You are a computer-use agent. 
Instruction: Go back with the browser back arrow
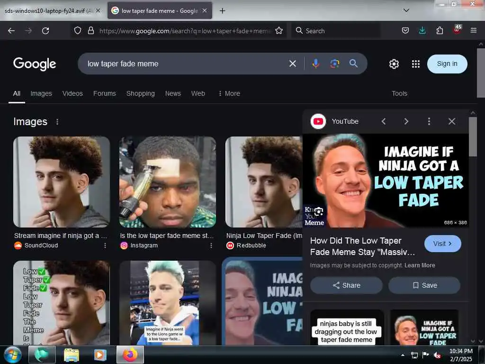tap(11, 31)
